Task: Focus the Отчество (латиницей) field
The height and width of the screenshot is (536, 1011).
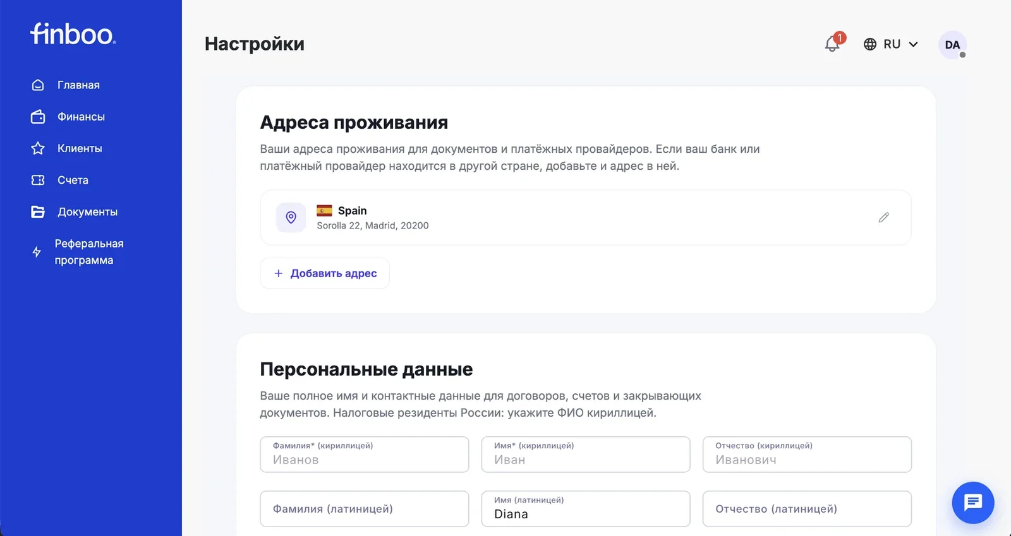Action: click(x=807, y=509)
